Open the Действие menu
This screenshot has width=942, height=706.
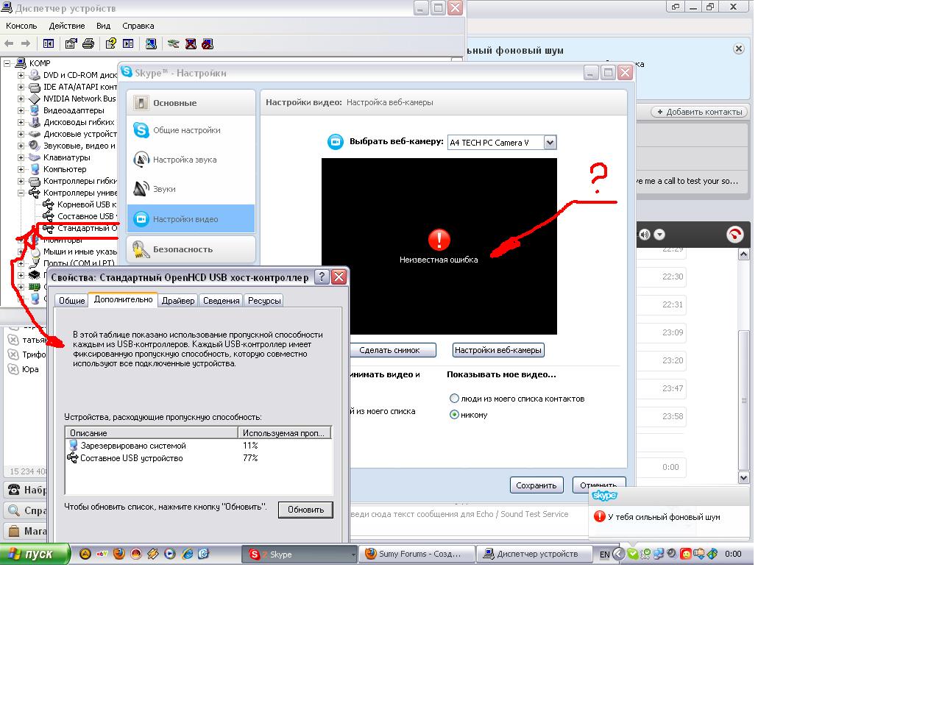[67, 26]
